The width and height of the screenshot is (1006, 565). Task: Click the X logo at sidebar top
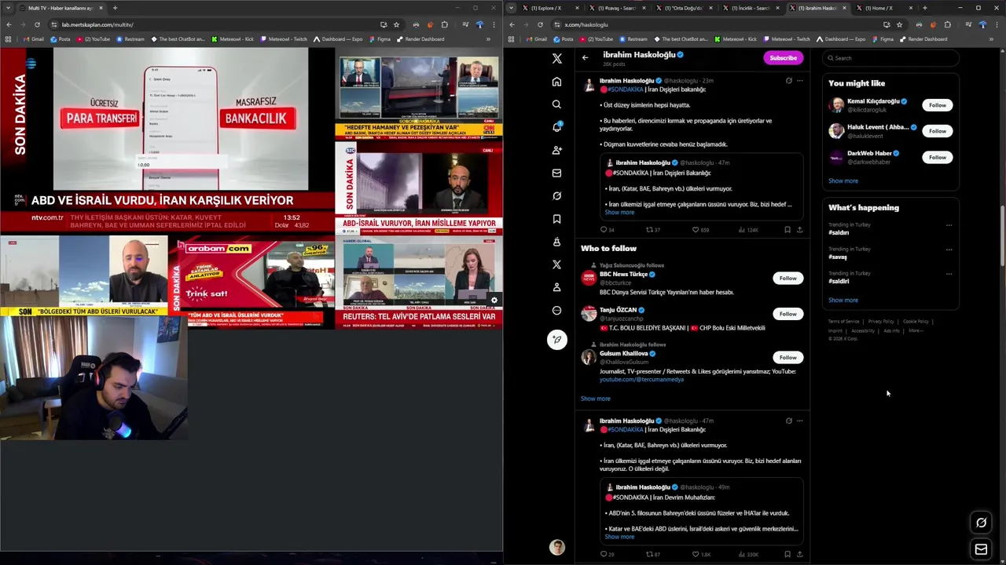pyautogui.click(x=556, y=58)
